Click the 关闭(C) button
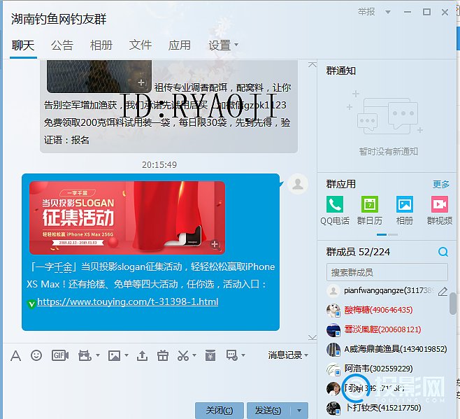 219,410
